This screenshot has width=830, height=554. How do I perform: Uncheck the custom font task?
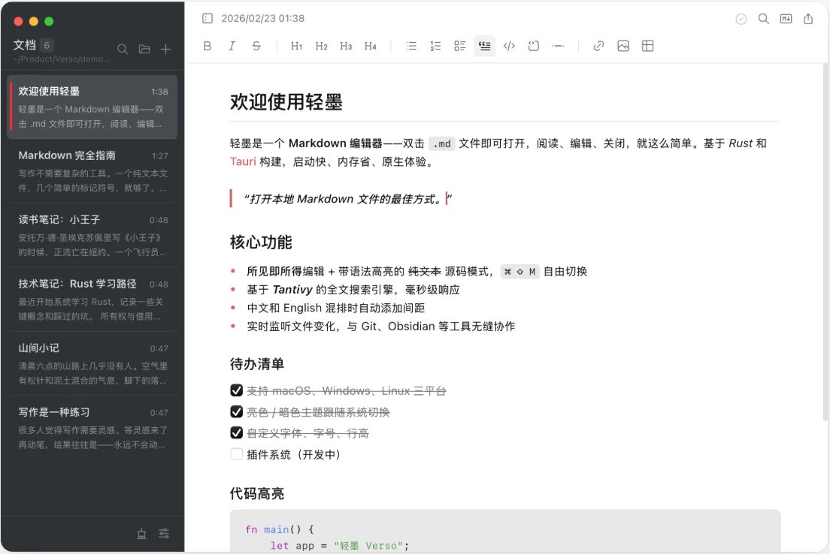[237, 432]
